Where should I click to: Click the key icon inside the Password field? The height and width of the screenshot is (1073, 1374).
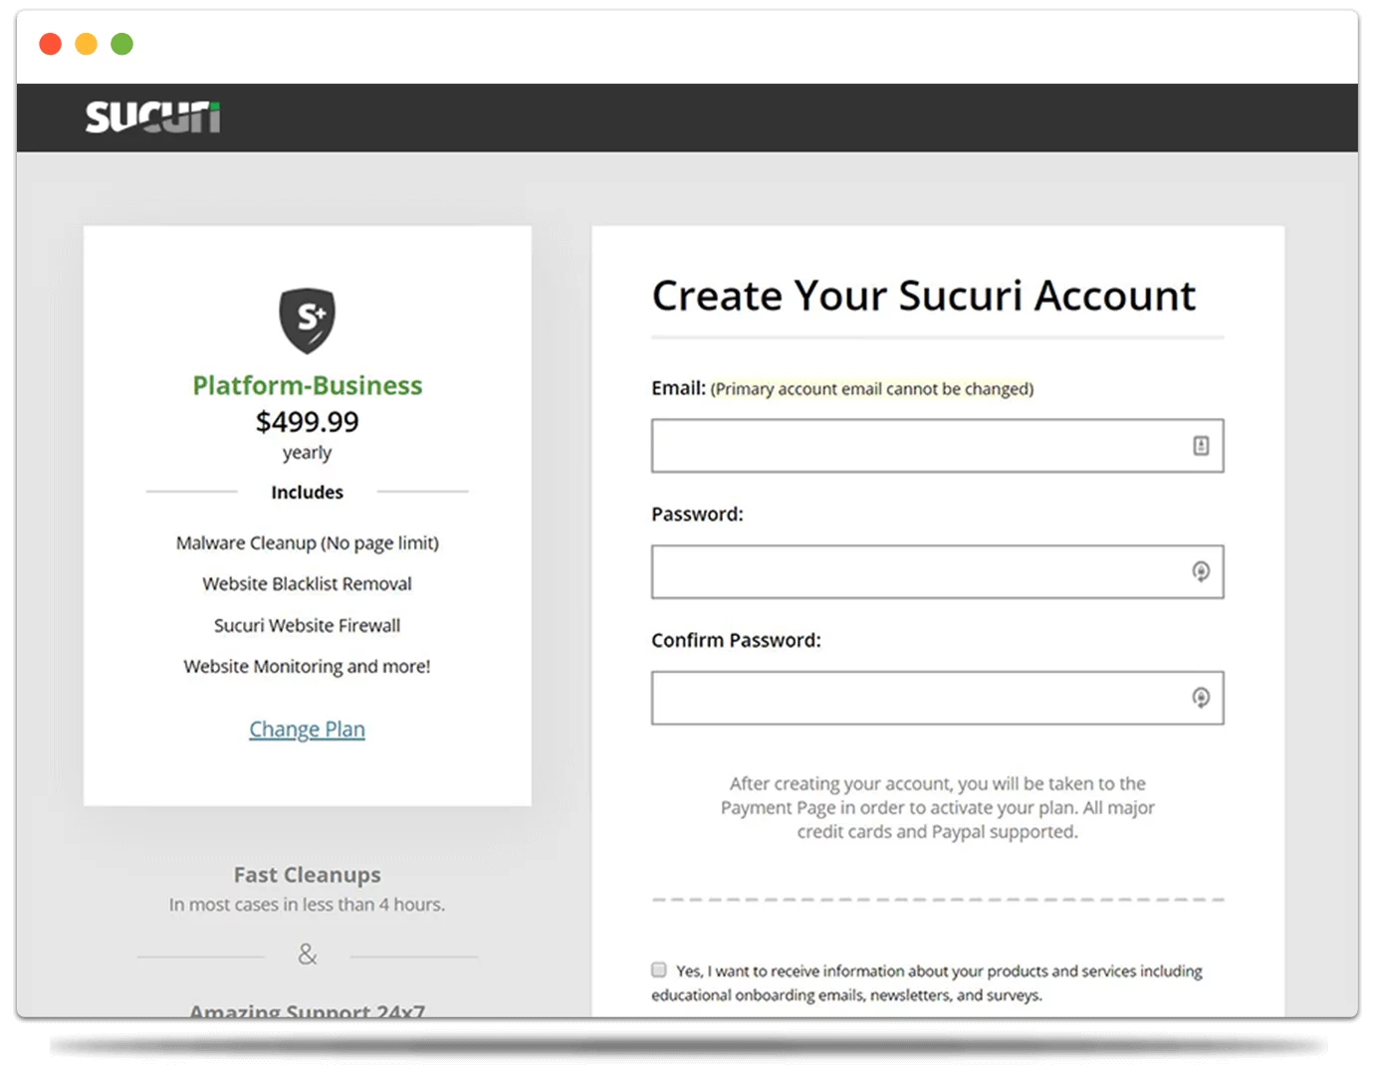1201,571
